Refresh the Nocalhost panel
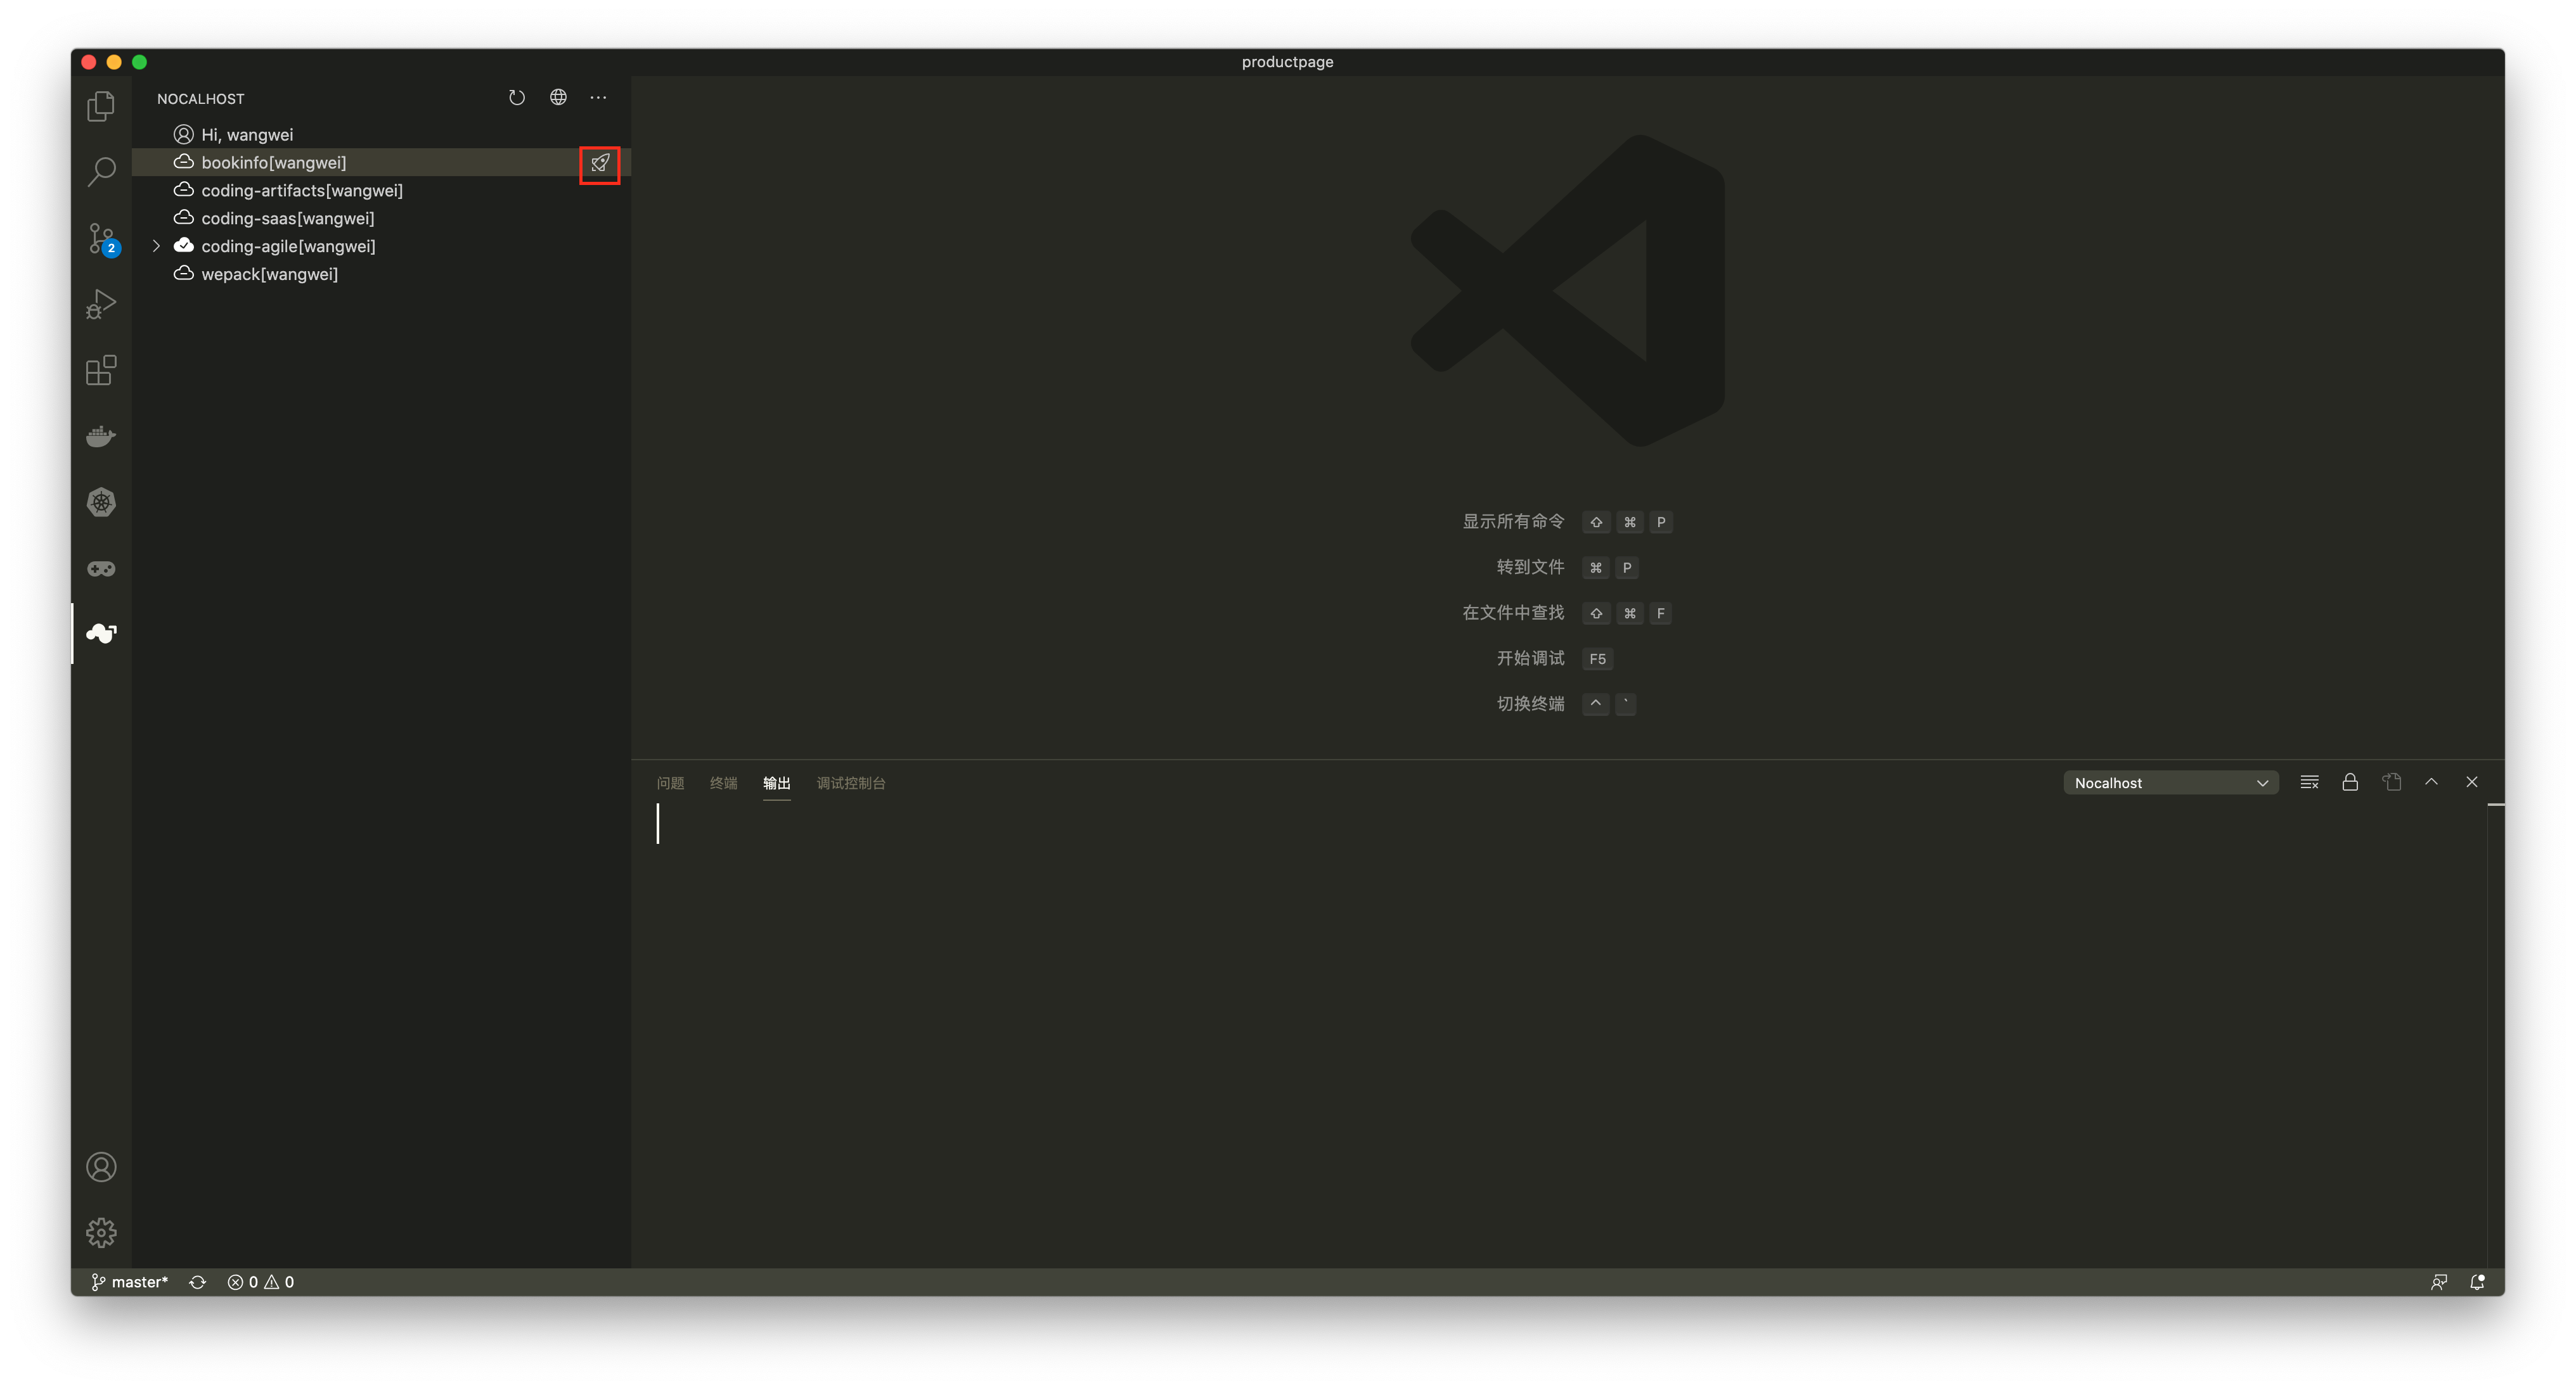 pos(516,98)
